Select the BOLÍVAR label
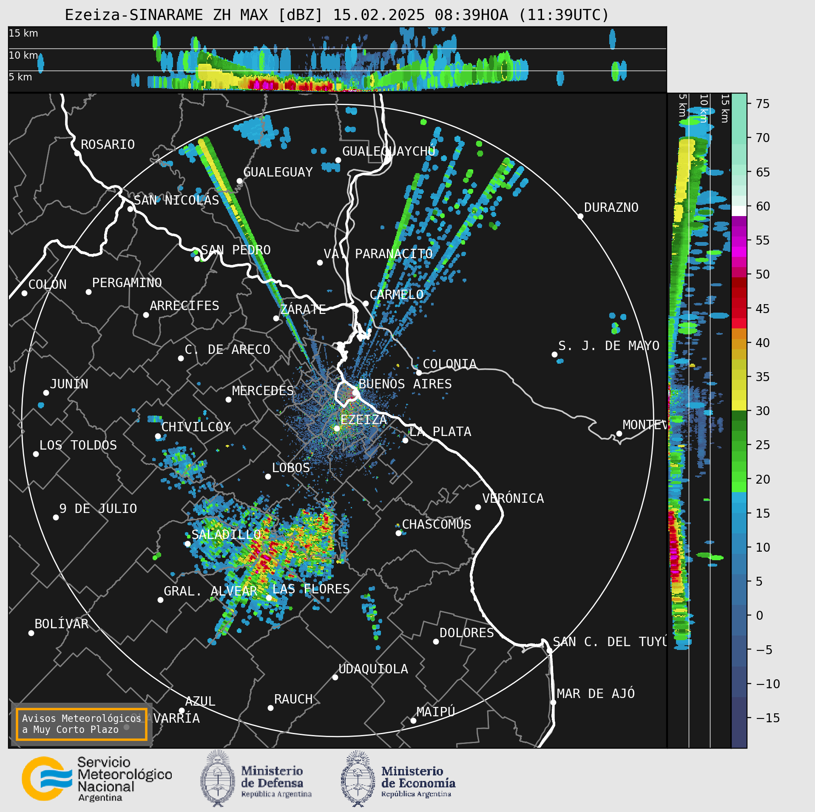The image size is (815, 812). [61, 624]
